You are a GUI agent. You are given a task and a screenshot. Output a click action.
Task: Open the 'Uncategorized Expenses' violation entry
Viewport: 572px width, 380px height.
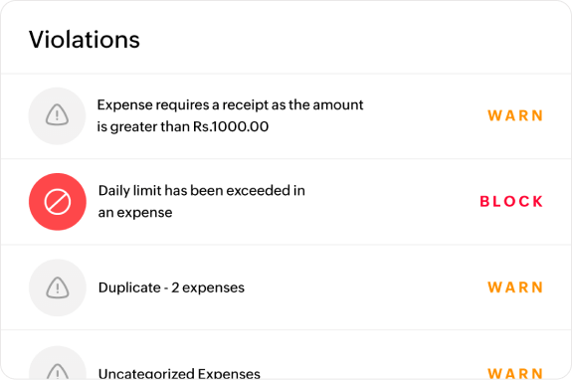coord(179,373)
